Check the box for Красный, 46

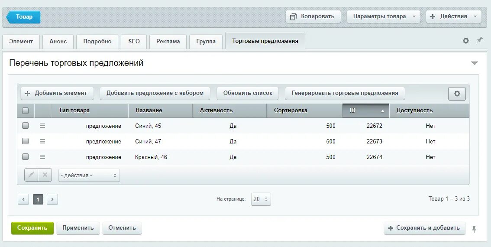tap(26, 156)
